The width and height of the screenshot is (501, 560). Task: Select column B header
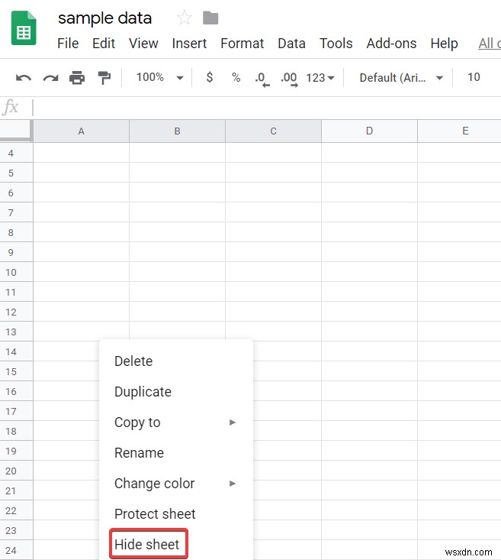click(177, 131)
